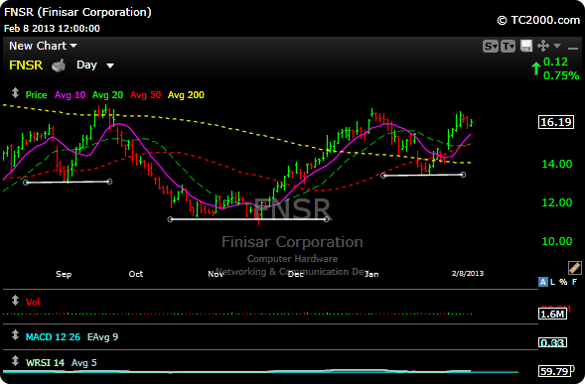
Task: Select the WRSI 14 indicator label
Action: (45, 363)
